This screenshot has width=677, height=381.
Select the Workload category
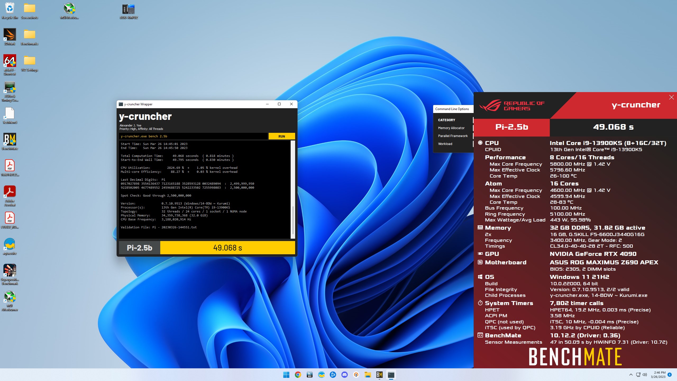coord(445,144)
